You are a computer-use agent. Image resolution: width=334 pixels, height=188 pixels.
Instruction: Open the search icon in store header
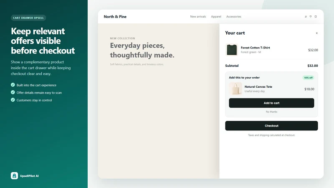click(x=306, y=17)
